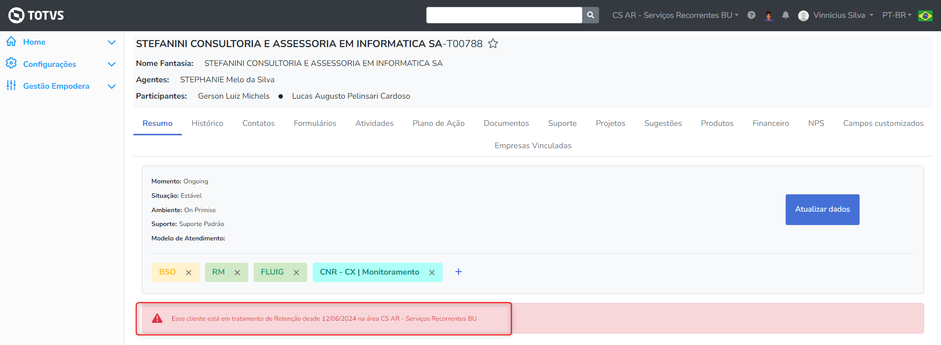Image resolution: width=941 pixels, height=345 pixels.
Task: Click participant Lucas Augusto Pelinsari Cardoso
Action: tap(351, 96)
